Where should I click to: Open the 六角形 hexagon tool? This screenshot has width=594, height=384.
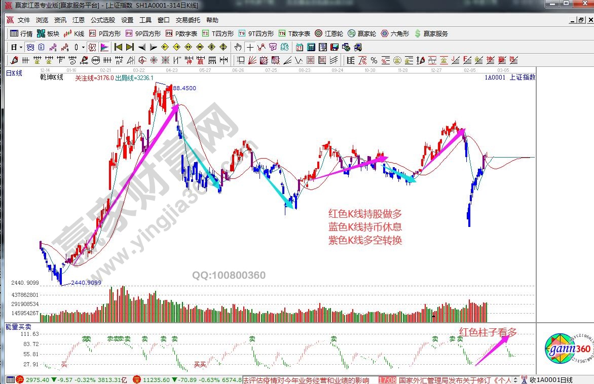pyautogui.click(x=395, y=34)
